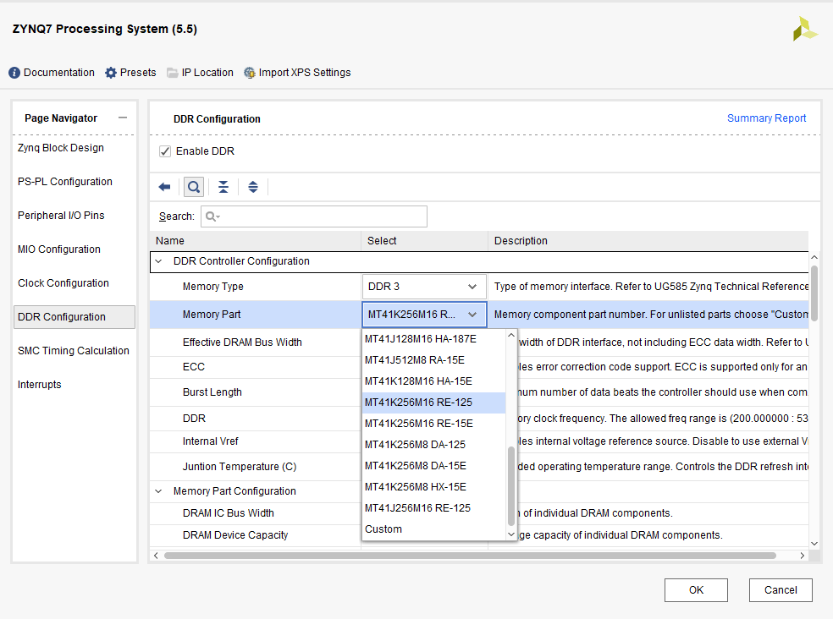Click the Import XPS Settings icon
833x619 pixels.
[249, 73]
